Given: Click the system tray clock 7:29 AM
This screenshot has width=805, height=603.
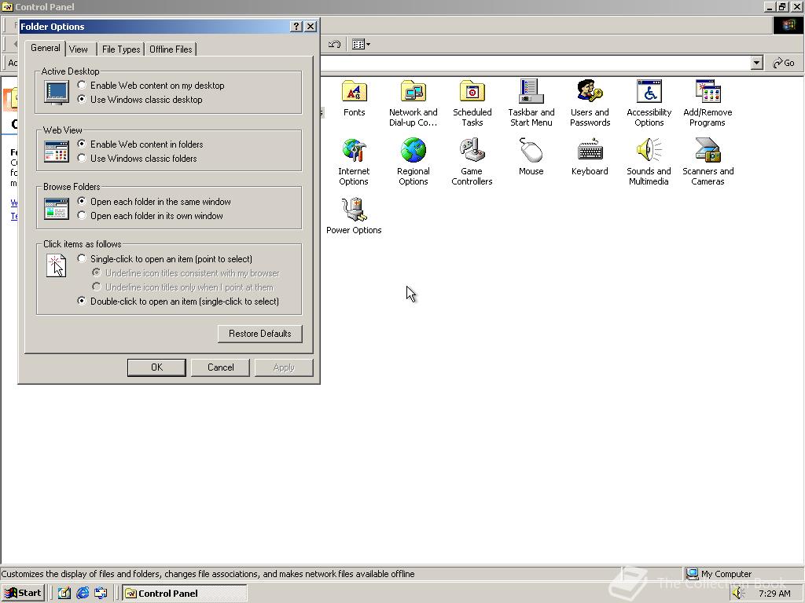Looking at the screenshot, I should tap(774, 594).
